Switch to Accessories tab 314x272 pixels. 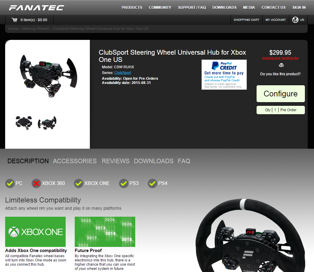(75, 161)
